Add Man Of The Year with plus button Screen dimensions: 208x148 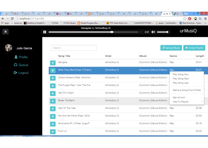pyautogui.click(x=53, y=109)
